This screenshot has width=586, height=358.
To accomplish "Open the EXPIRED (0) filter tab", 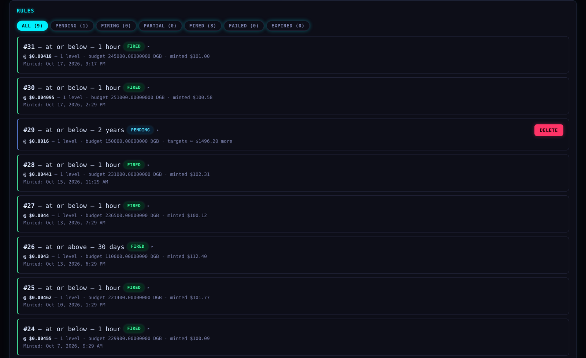I will click(x=288, y=26).
